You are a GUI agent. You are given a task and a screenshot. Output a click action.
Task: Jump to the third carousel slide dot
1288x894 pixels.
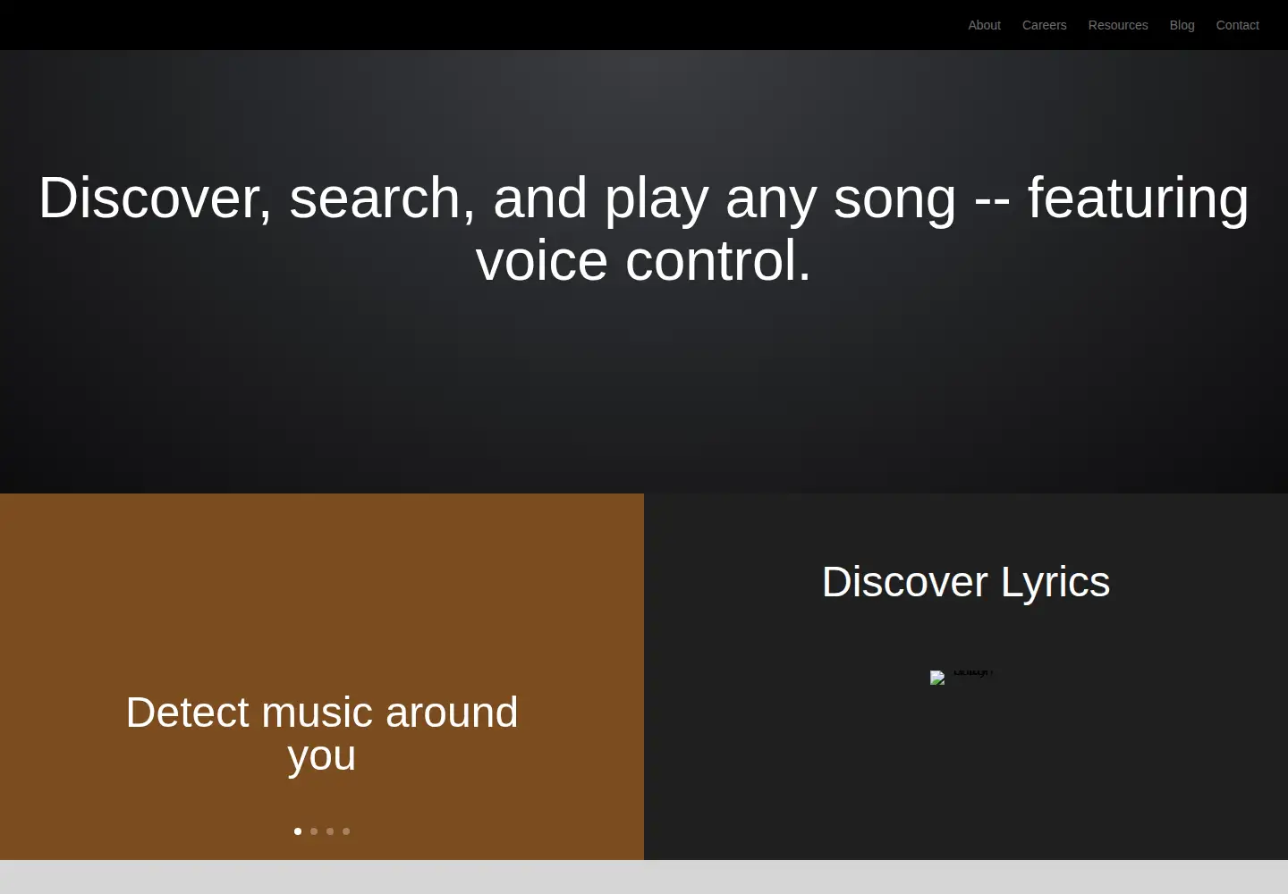point(330,831)
